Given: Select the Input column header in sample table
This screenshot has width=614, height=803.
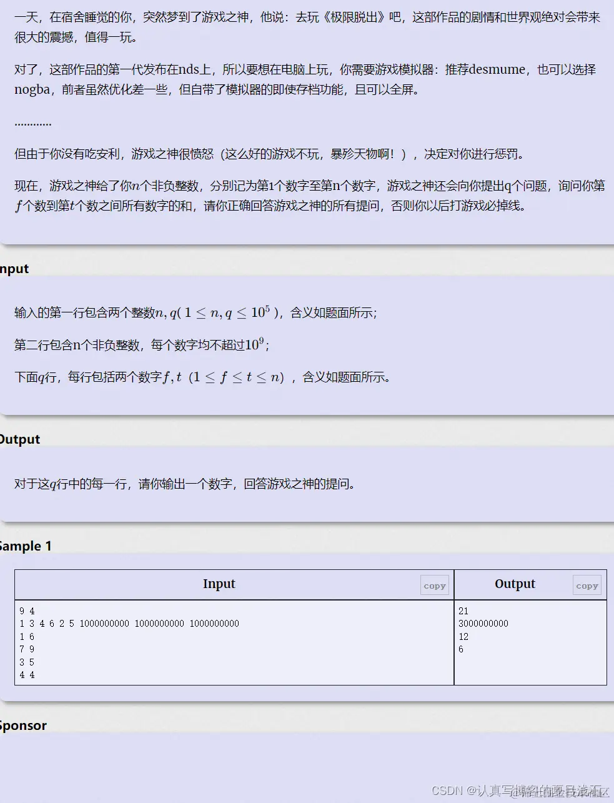Looking at the screenshot, I should (x=219, y=584).
